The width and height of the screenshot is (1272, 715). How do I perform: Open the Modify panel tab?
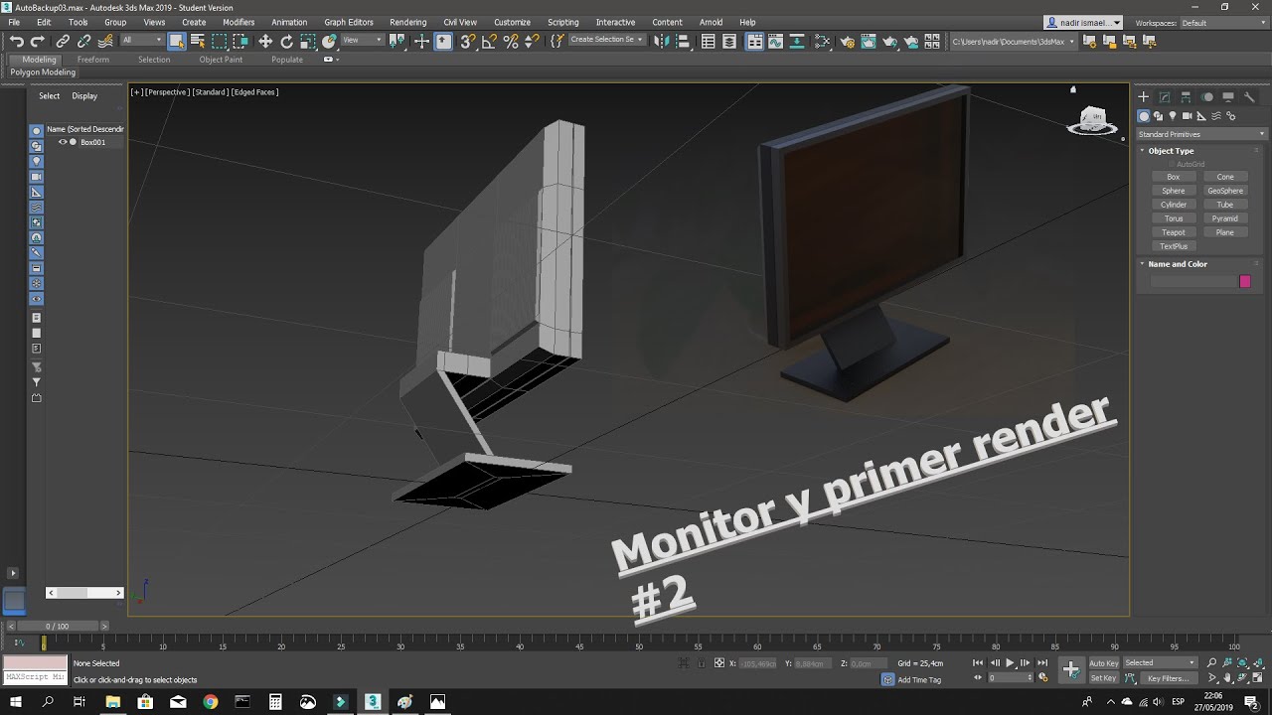(1165, 97)
